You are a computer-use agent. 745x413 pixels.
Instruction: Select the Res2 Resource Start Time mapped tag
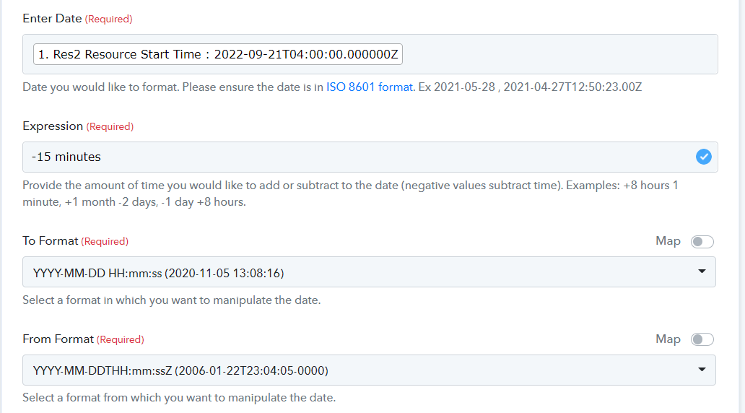point(218,55)
